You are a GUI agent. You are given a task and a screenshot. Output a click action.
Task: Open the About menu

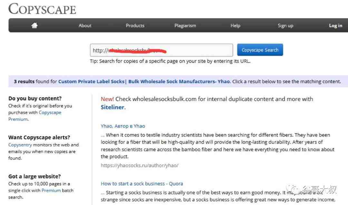tap(85, 25)
